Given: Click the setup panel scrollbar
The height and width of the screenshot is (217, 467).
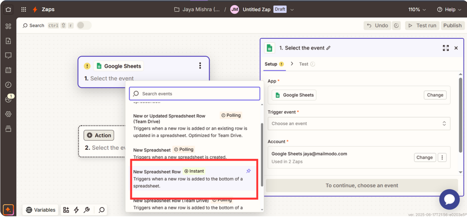Looking at the screenshot, I should (x=460, y=115).
